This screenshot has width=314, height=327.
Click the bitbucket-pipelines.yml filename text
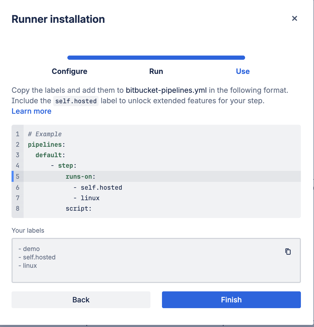pos(166,90)
